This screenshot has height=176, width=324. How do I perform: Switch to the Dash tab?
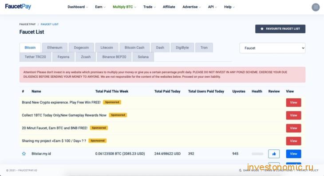[160, 48]
